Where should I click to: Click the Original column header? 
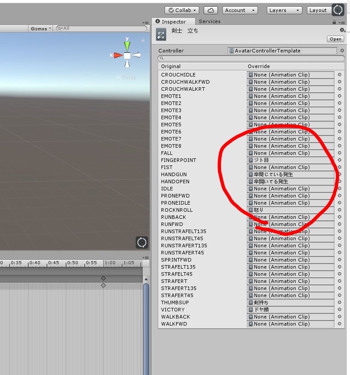click(171, 66)
